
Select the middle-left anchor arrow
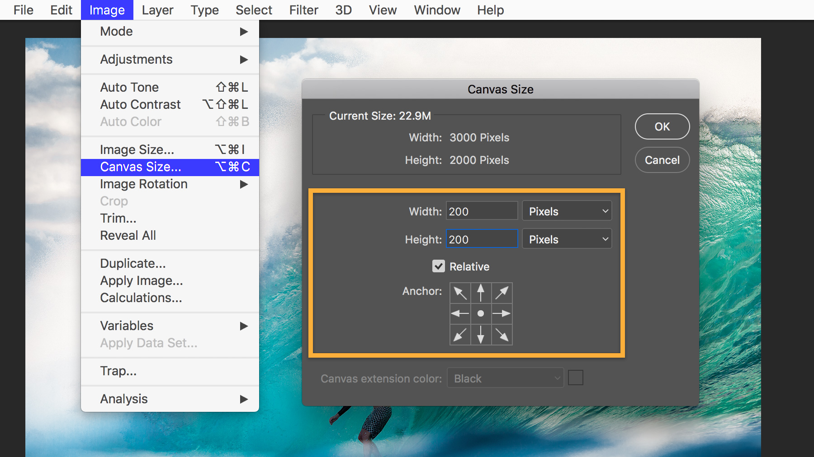point(460,313)
